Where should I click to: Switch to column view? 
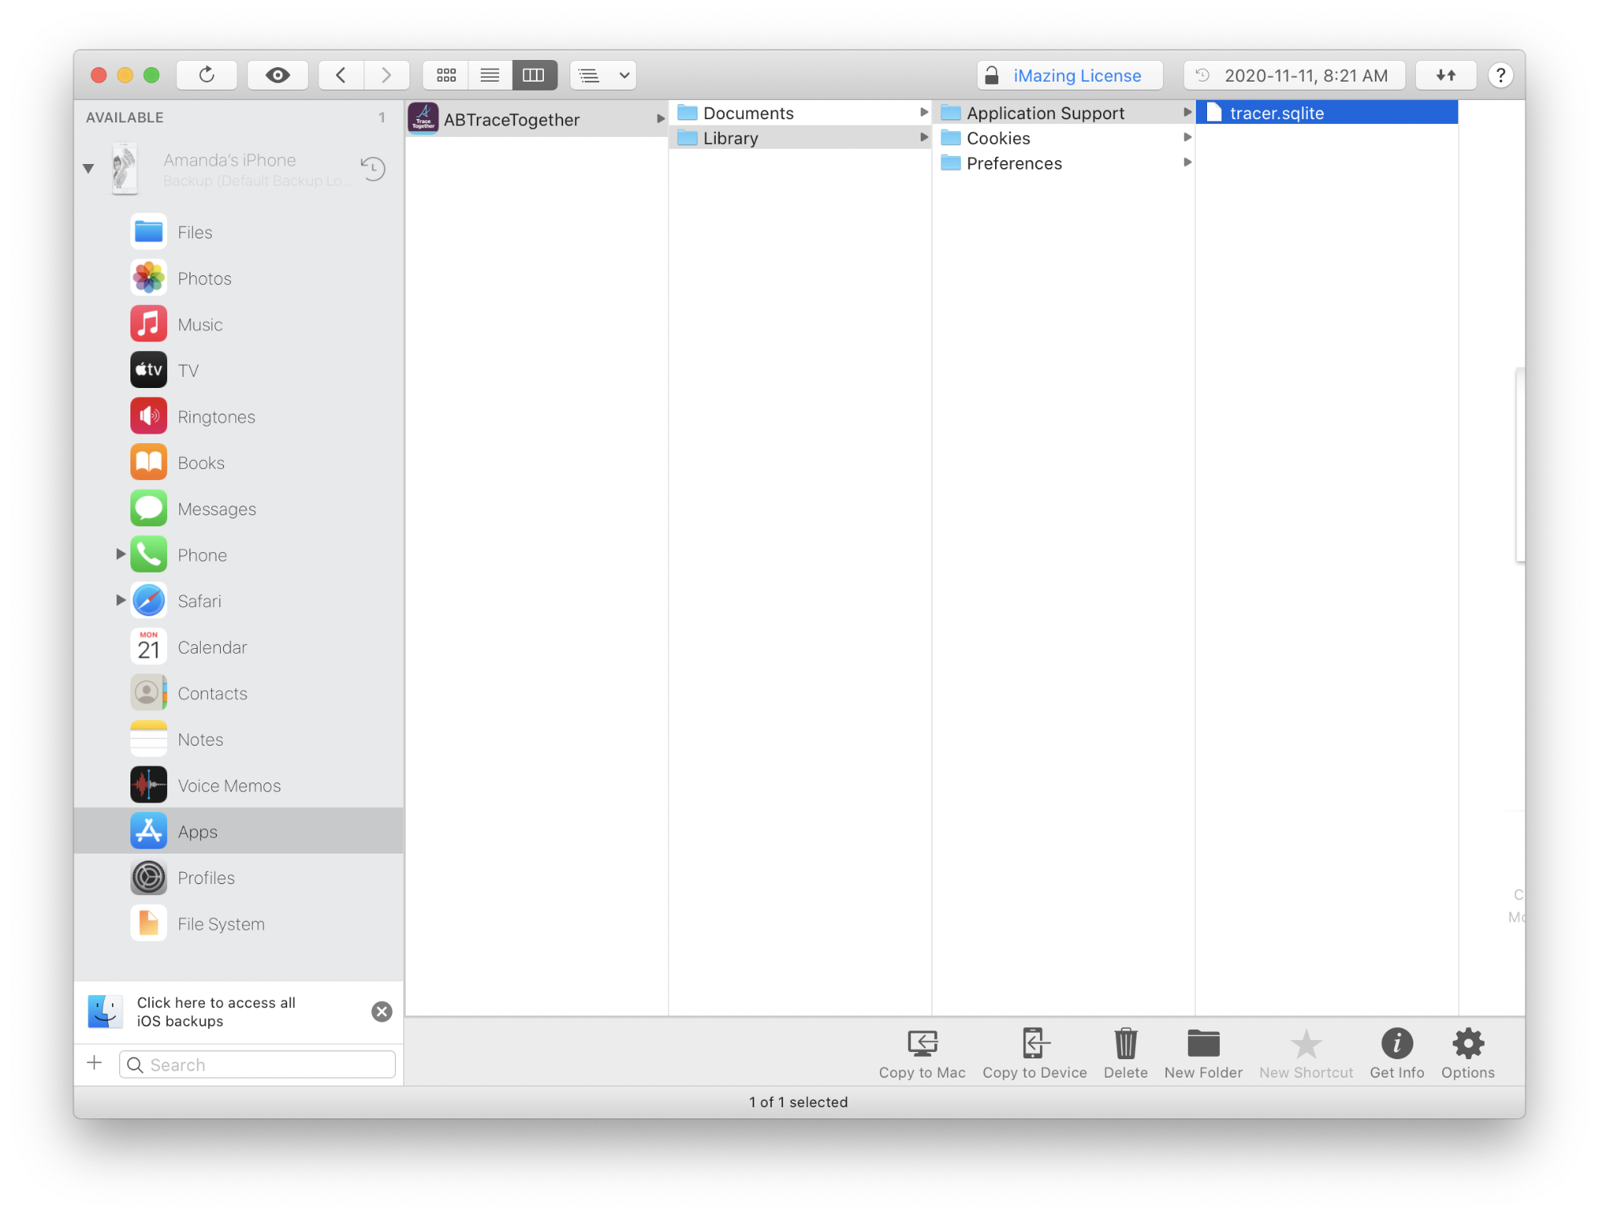[534, 75]
